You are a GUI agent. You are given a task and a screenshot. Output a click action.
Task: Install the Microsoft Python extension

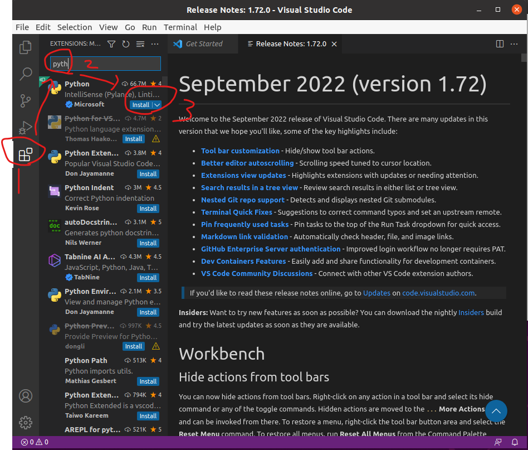[141, 105]
